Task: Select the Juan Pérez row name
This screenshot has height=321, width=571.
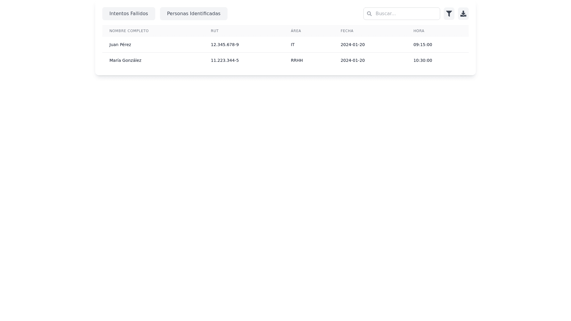Action: tap(120, 45)
